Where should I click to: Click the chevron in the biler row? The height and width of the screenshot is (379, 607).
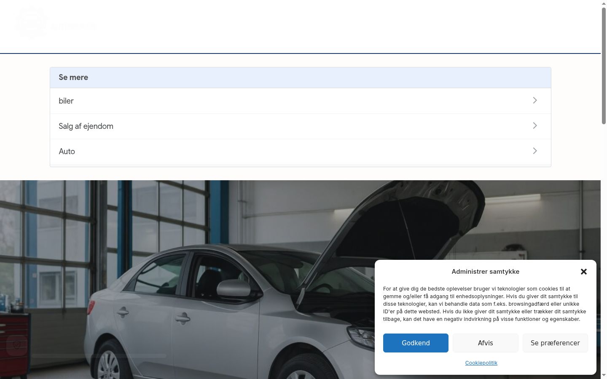pyautogui.click(x=535, y=100)
